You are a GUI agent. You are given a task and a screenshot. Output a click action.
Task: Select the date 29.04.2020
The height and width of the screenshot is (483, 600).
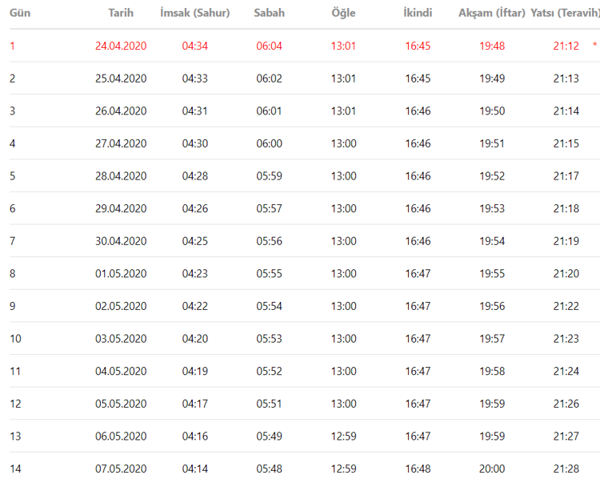click(x=121, y=208)
